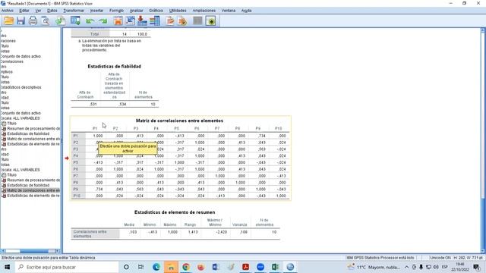Open the Formato menu
The height and width of the screenshot is (273, 486).
coord(116,11)
